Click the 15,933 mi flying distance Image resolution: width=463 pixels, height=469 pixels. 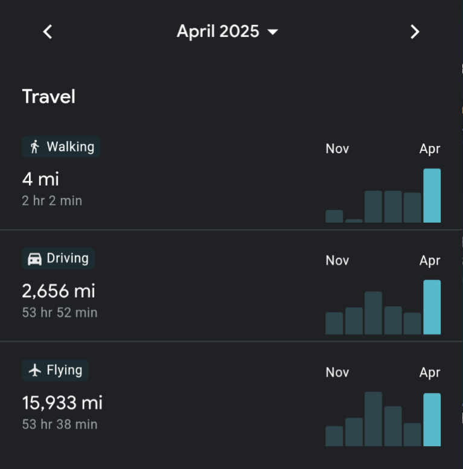[x=63, y=403]
